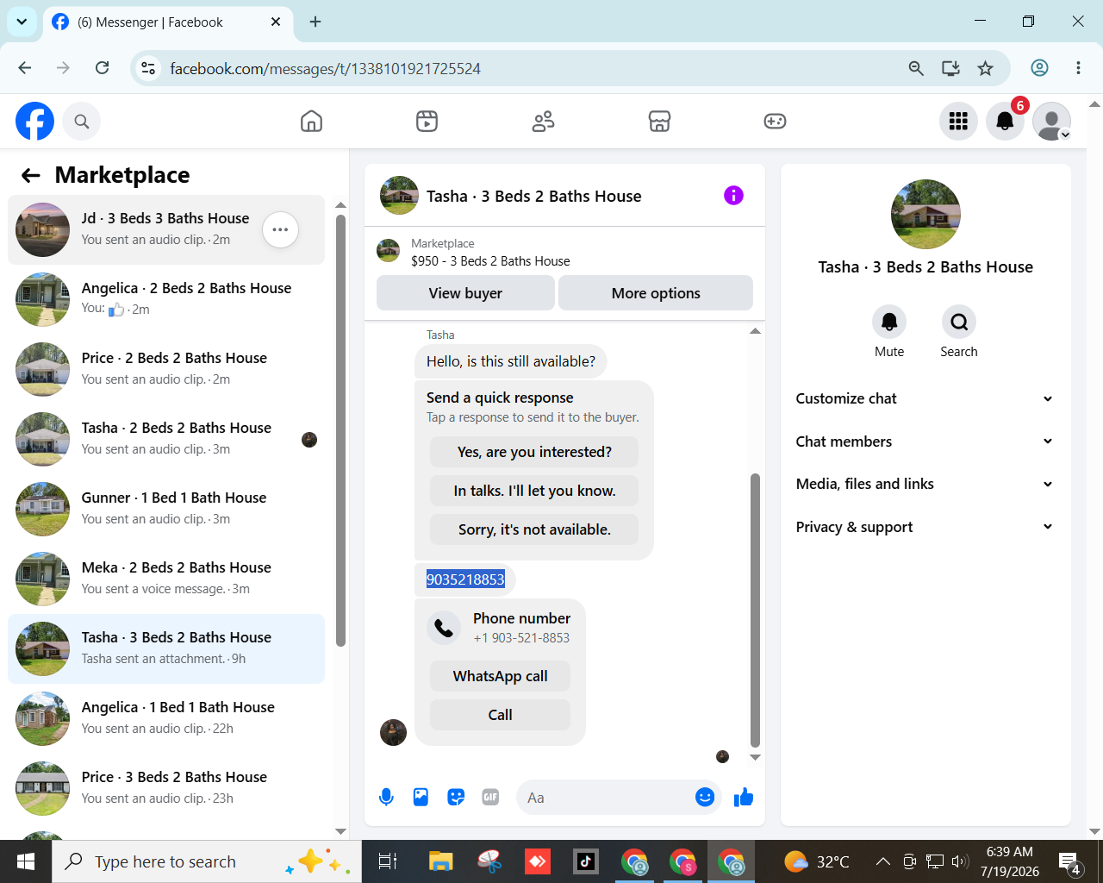Image resolution: width=1103 pixels, height=883 pixels.
Task: Open a new browser tab
Action: (315, 22)
